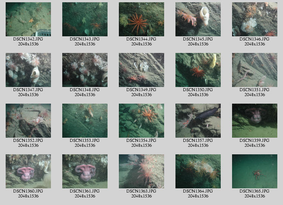Click the 2048x1536 size under DSCN1357.JPG
Viewport: 283px width, 205px height.
pyautogui.click(x=198, y=145)
